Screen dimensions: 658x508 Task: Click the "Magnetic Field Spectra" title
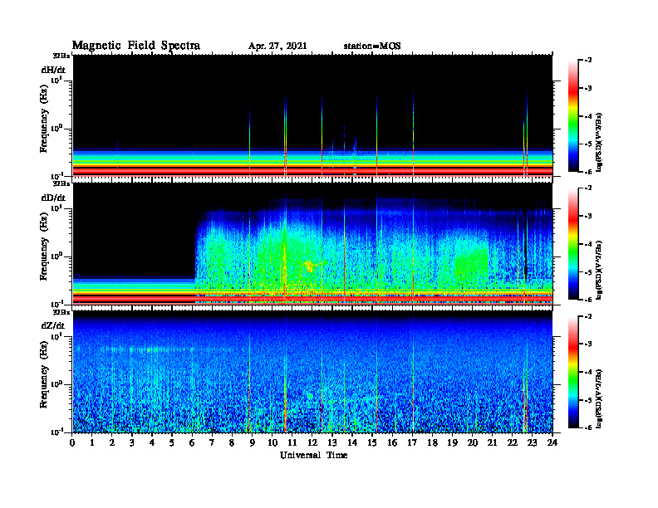pos(136,46)
